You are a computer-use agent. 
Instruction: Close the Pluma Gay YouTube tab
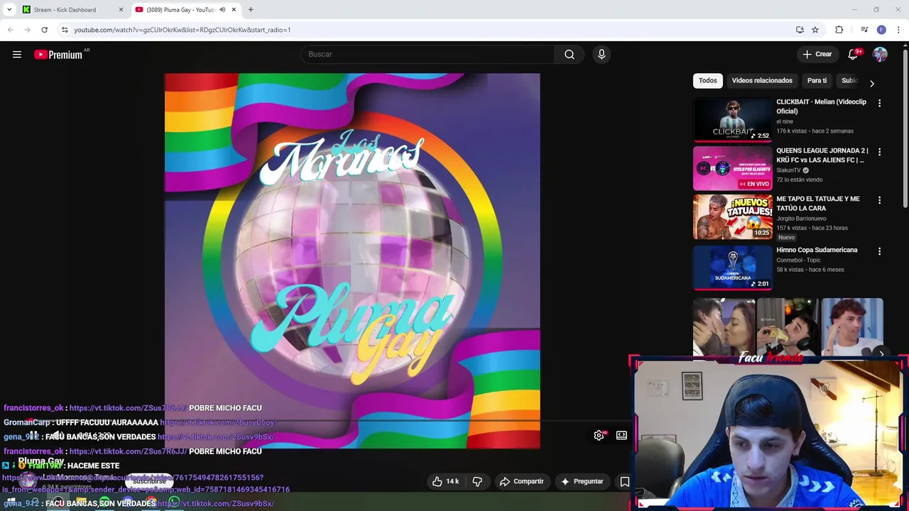coord(234,10)
